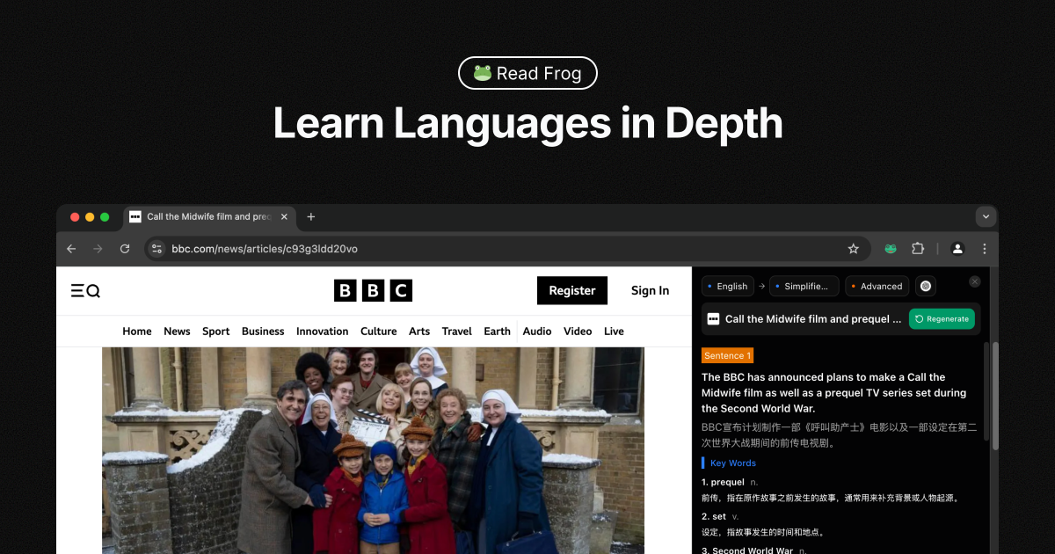
Task: Open the Earth nav item
Action: coord(497,332)
